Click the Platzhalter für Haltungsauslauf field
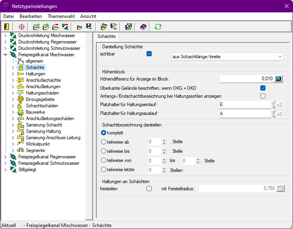 click(x=245, y=114)
